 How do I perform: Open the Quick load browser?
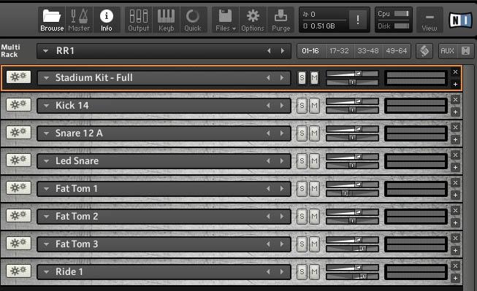(193, 20)
